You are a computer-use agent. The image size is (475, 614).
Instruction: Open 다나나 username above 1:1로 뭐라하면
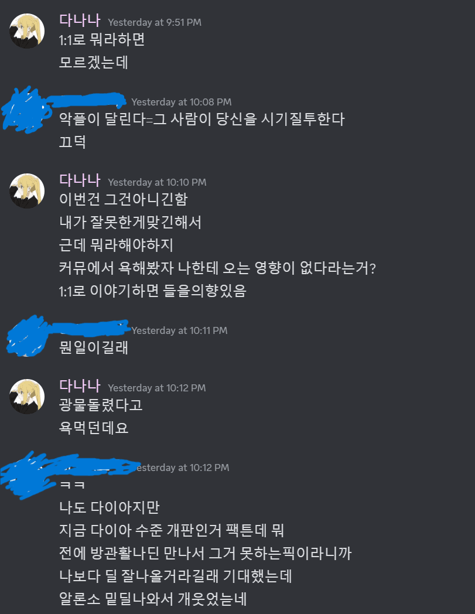(80, 20)
